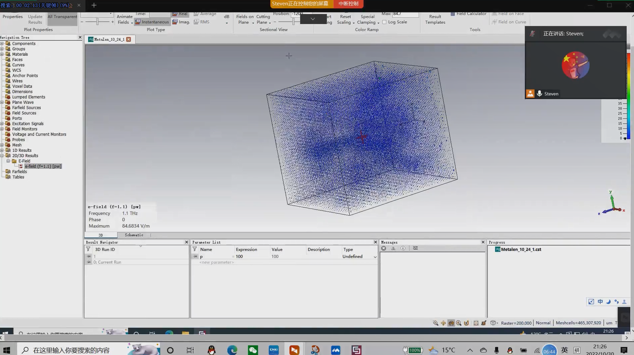Activate the rotate view status bar icon

(451, 323)
